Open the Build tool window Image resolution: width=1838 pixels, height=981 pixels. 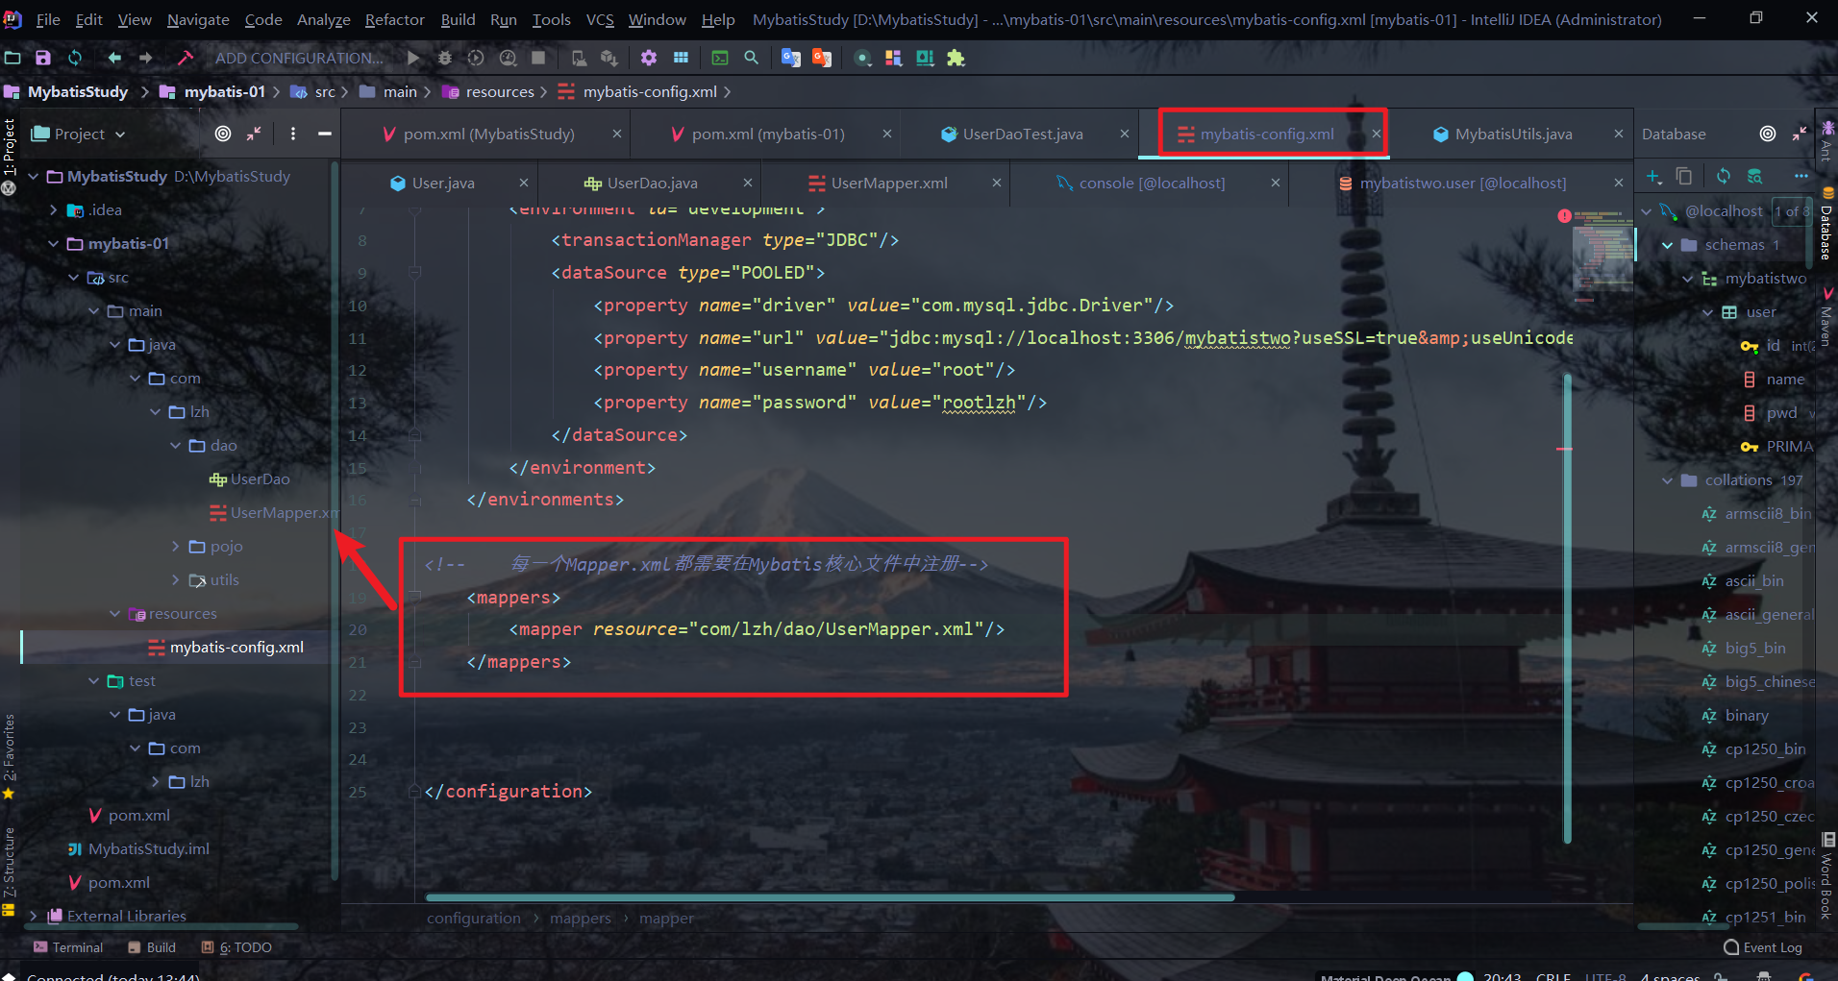[x=152, y=947]
